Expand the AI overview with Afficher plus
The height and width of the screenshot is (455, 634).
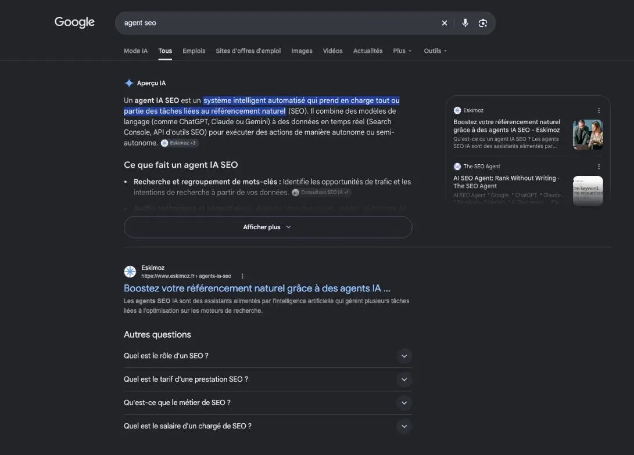(268, 227)
